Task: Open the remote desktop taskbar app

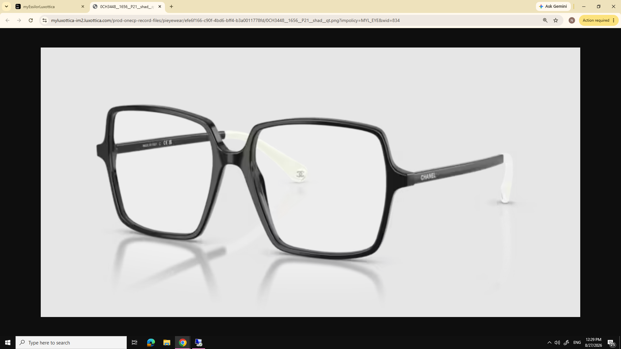Action: [199, 343]
